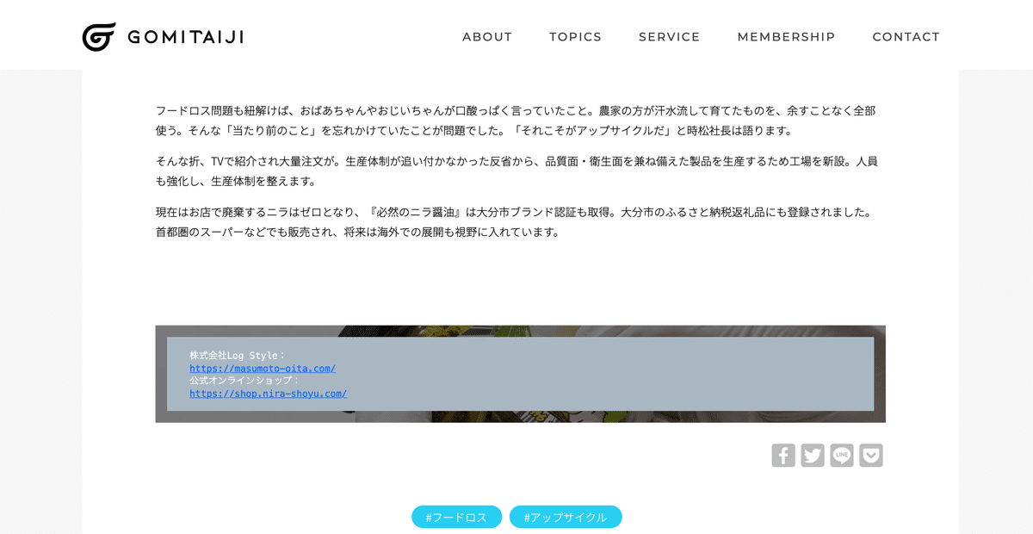Open the SERVICE page
Screen dimensions: 1033x534
click(x=669, y=36)
